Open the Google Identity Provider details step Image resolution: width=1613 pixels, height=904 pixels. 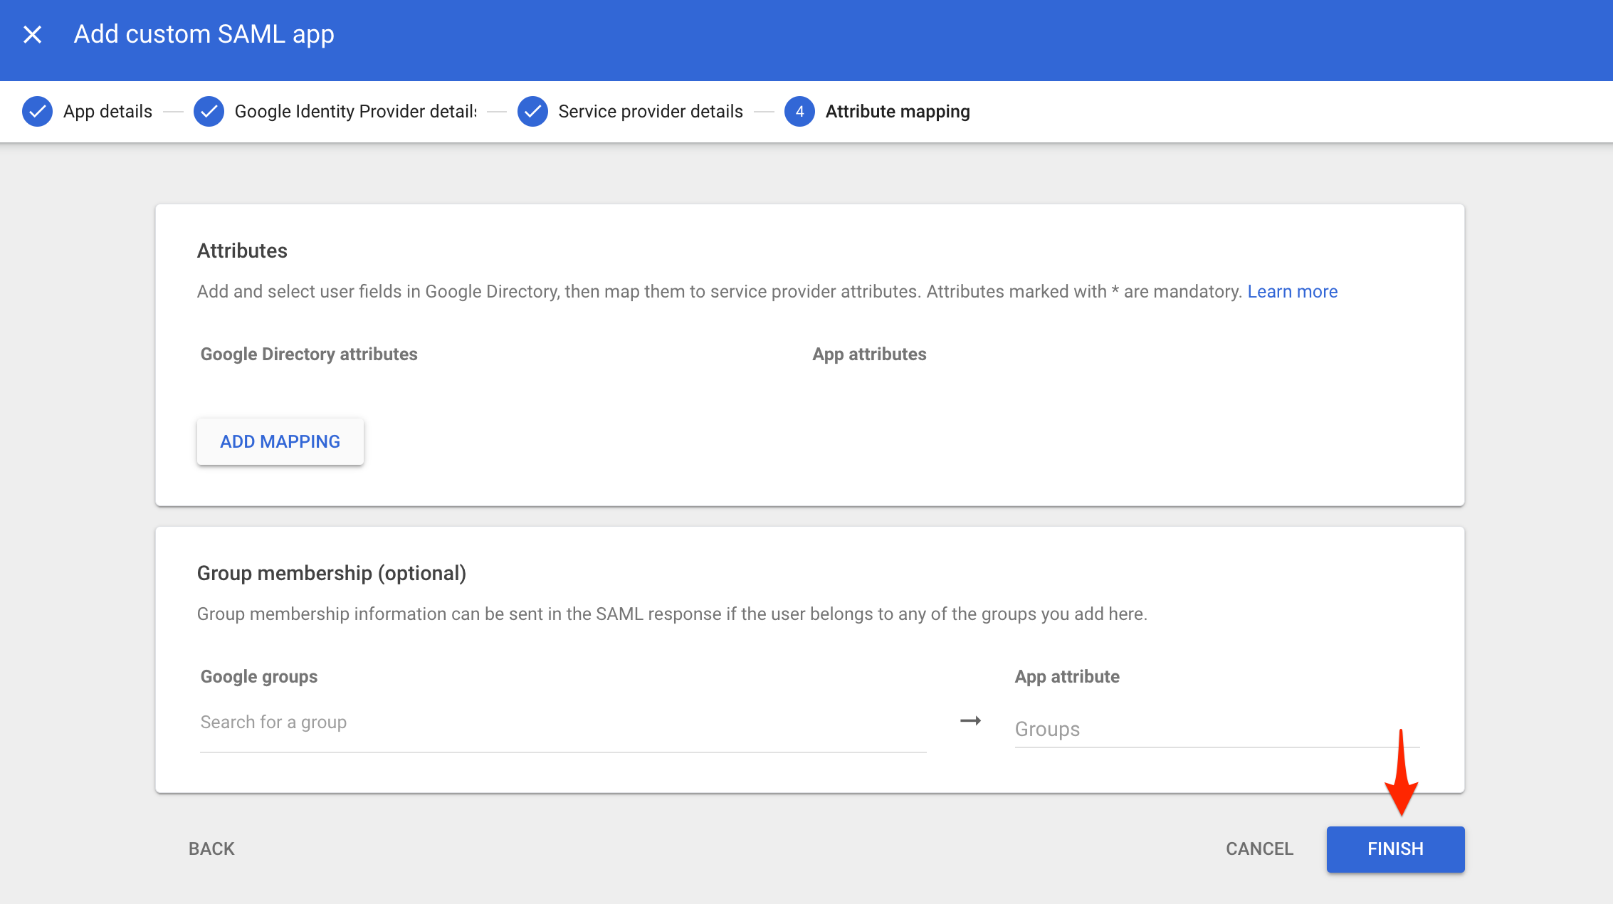point(355,112)
